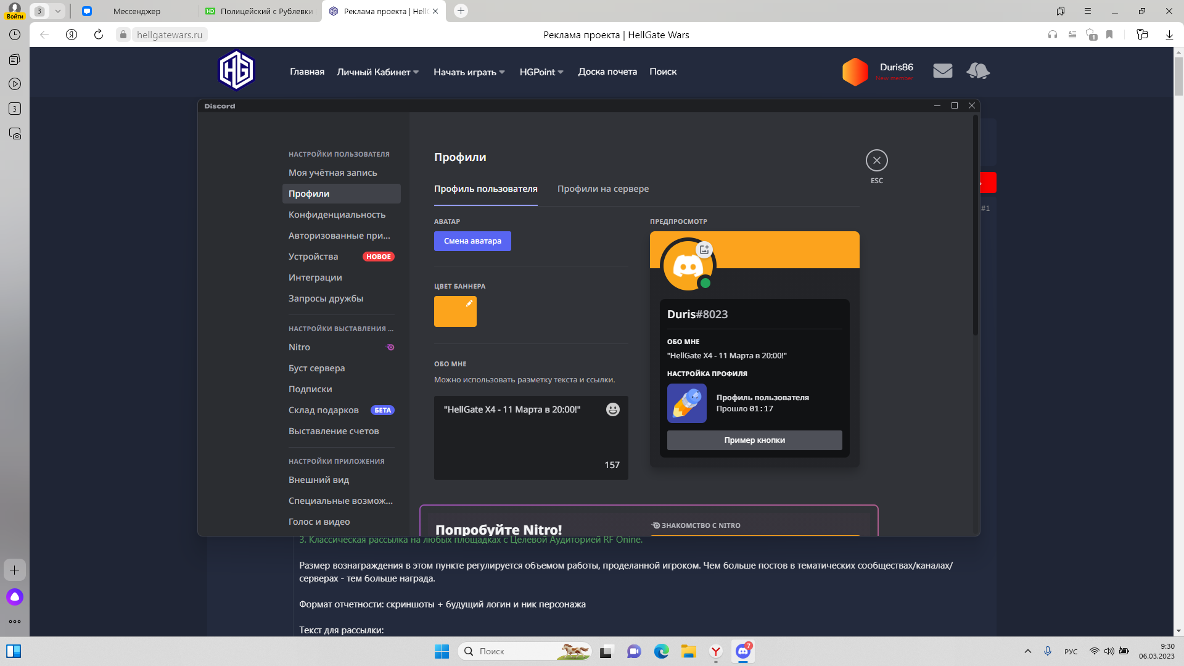Open Интеграции settings section

point(342,277)
